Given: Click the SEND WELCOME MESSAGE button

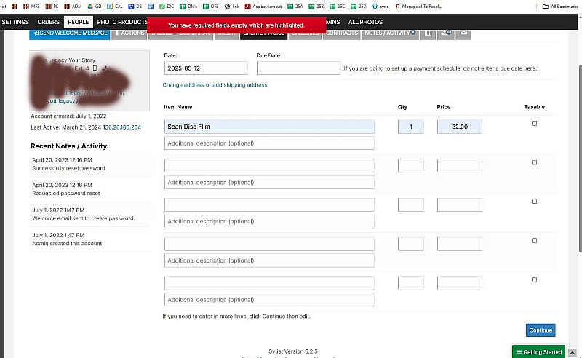Looking at the screenshot, I should pyautogui.click(x=70, y=33).
